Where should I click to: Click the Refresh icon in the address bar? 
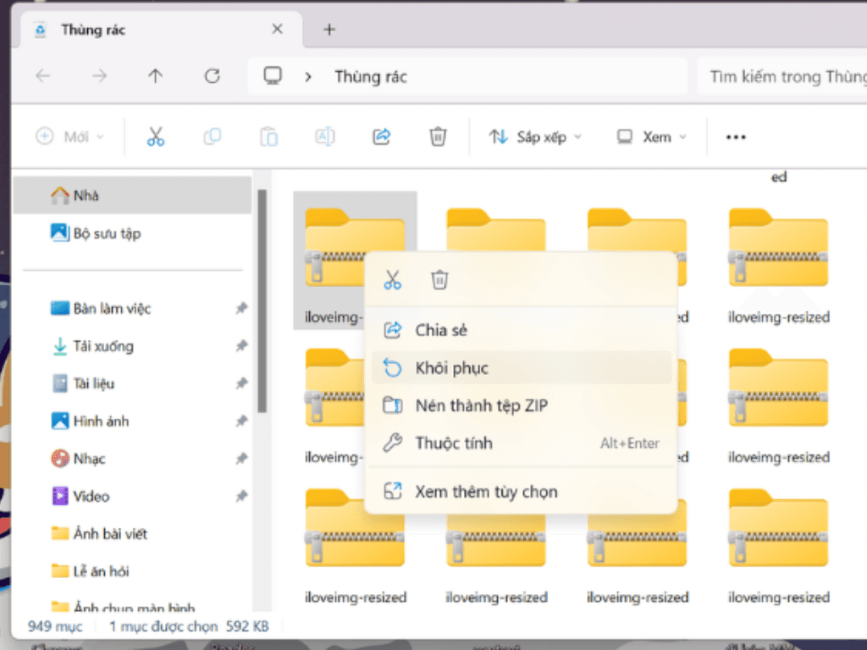tap(212, 76)
